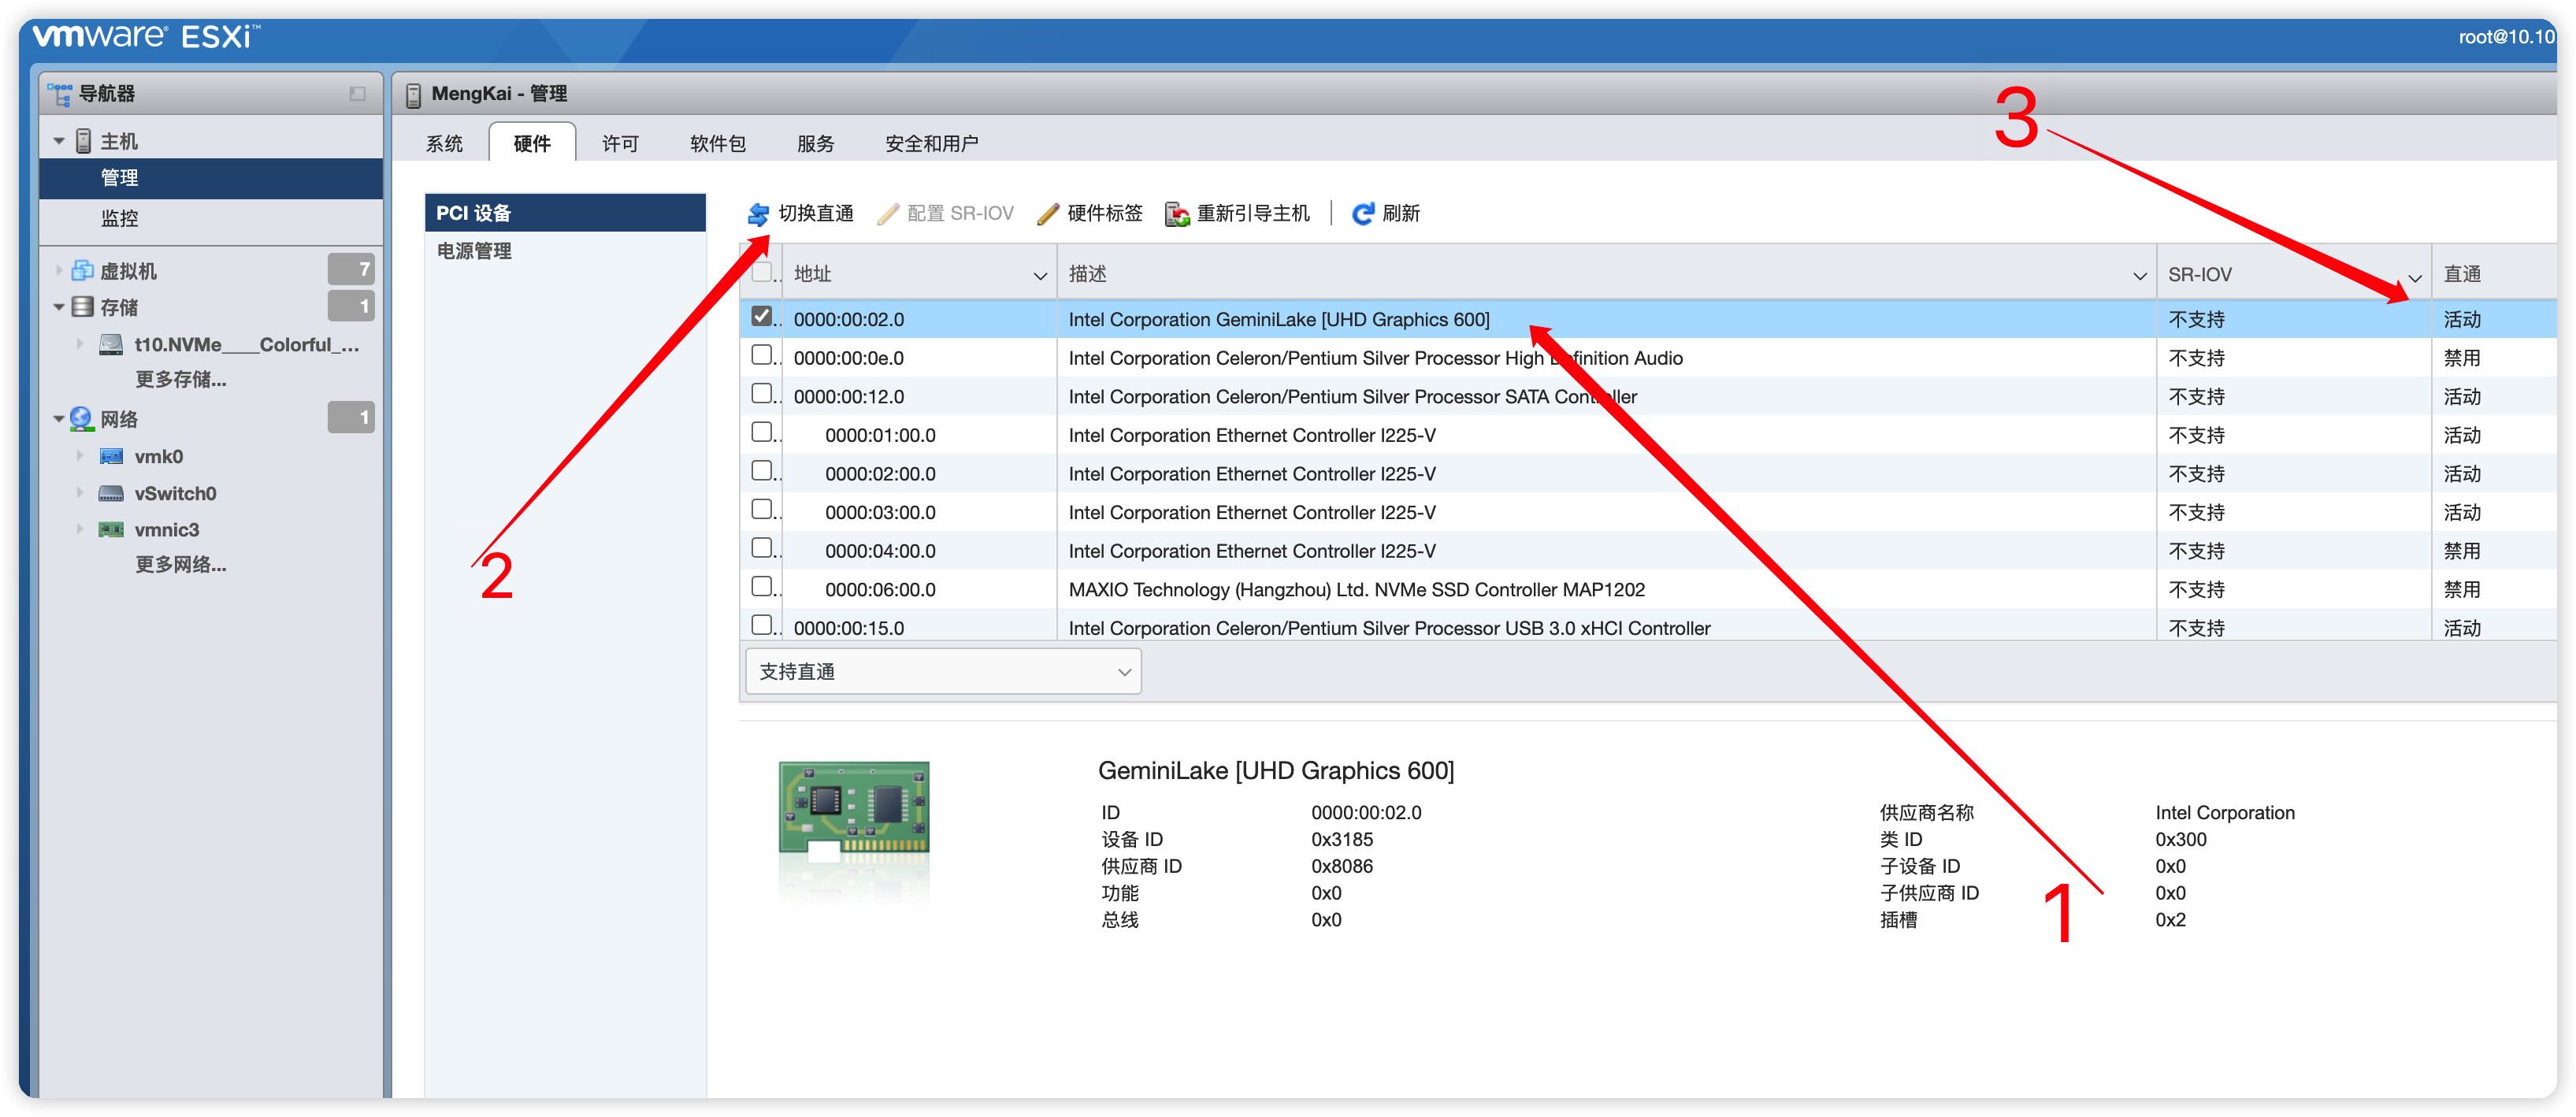Select 管理 under host in navigator
The width and height of the screenshot is (2576, 1117).
tap(211, 178)
